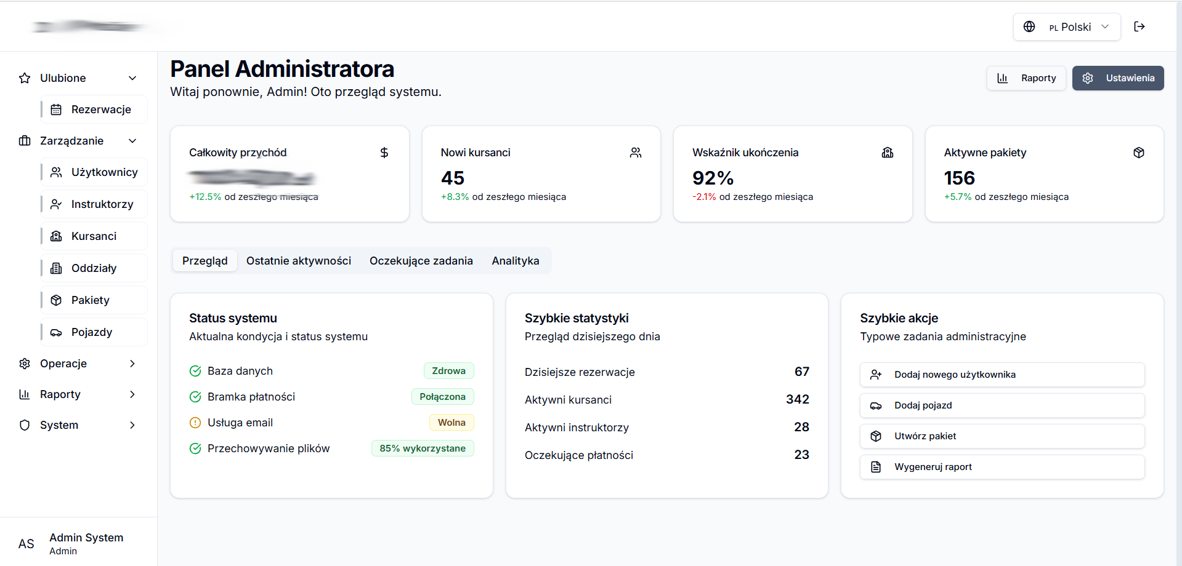Click the Użytkownicy users icon
The width and height of the screenshot is (1182, 566).
[x=57, y=172]
